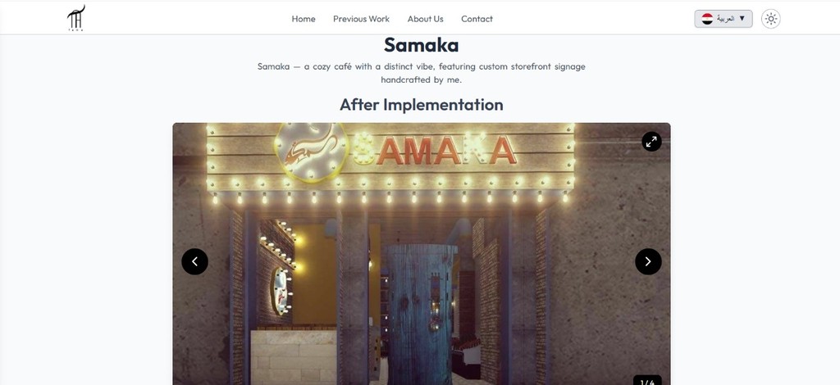
Task: Expand the language selector arrow
Action: 742,19
